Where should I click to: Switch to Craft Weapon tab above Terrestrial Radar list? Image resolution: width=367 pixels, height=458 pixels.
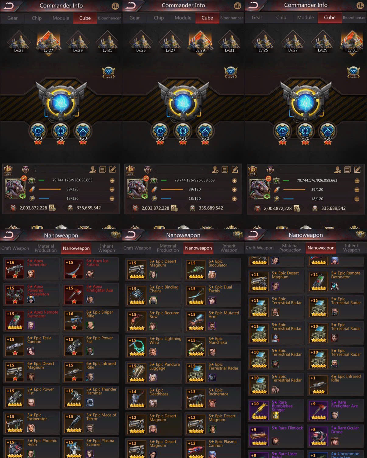260,248
